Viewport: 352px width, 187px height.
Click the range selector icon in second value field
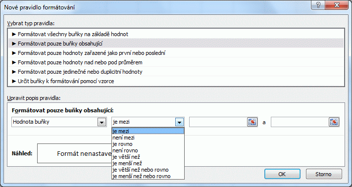point(334,122)
